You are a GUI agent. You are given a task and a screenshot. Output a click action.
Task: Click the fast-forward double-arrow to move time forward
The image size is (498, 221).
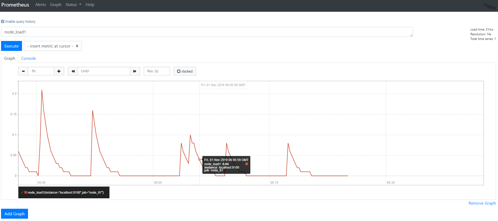[x=135, y=71]
